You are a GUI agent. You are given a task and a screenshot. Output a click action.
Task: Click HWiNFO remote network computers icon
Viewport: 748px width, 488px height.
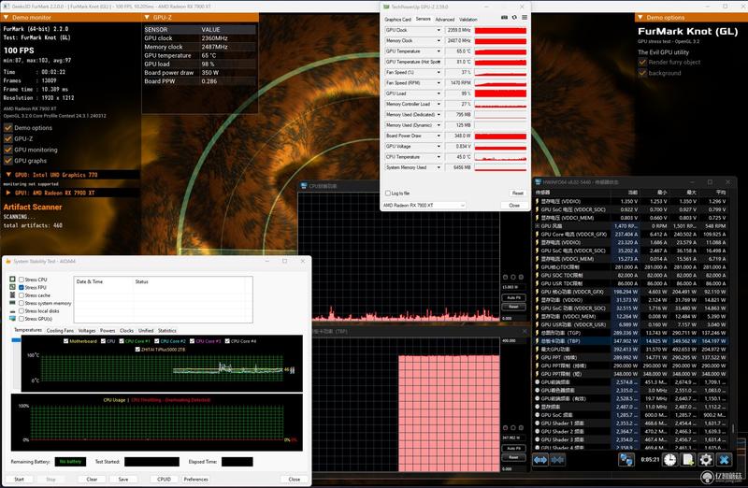(626, 460)
